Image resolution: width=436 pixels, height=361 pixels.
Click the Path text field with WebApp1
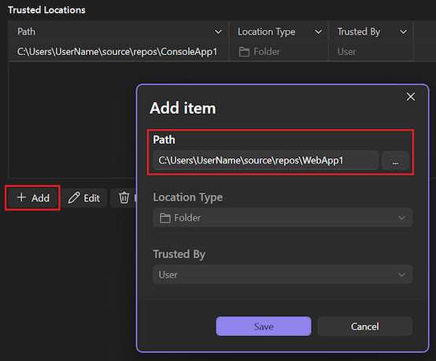(265, 160)
